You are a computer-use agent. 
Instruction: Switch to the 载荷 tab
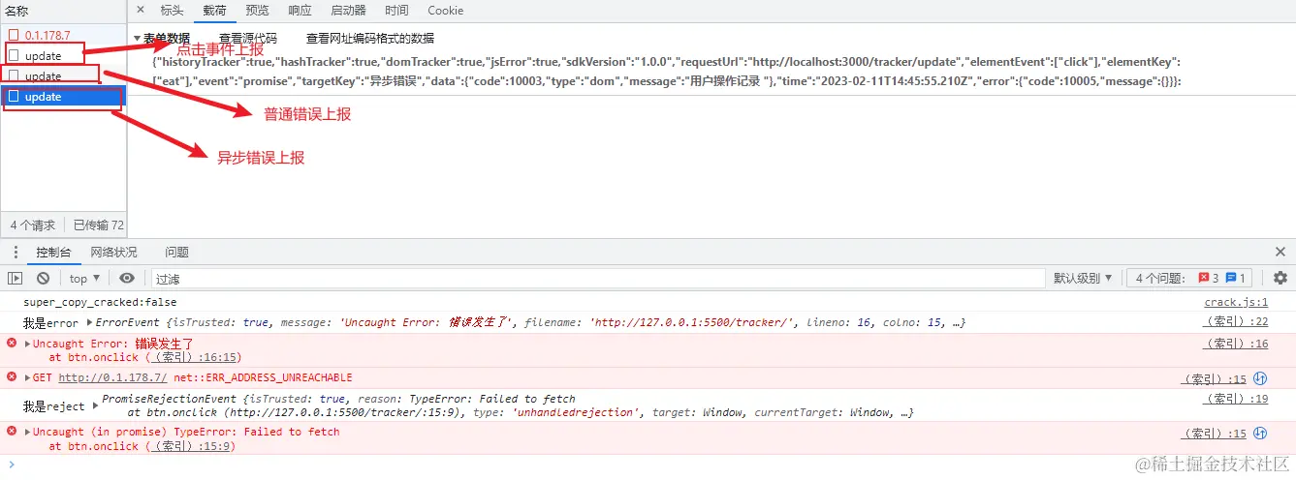[214, 11]
